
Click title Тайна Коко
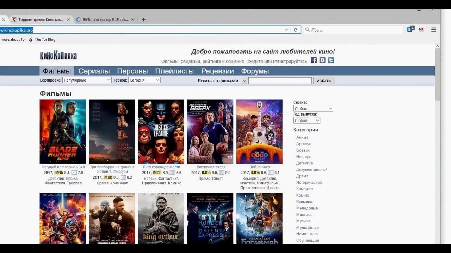[x=260, y=167]
